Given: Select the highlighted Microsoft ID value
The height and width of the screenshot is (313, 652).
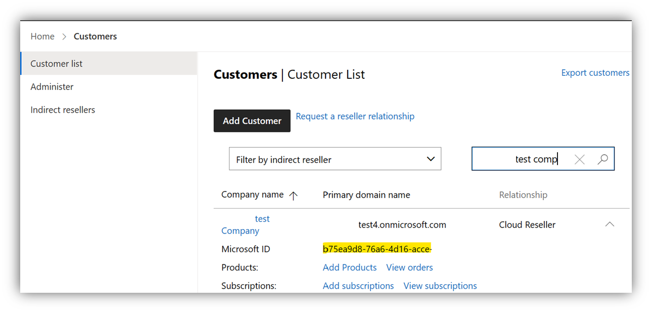Looking at the screenshot, I should 377,249.
